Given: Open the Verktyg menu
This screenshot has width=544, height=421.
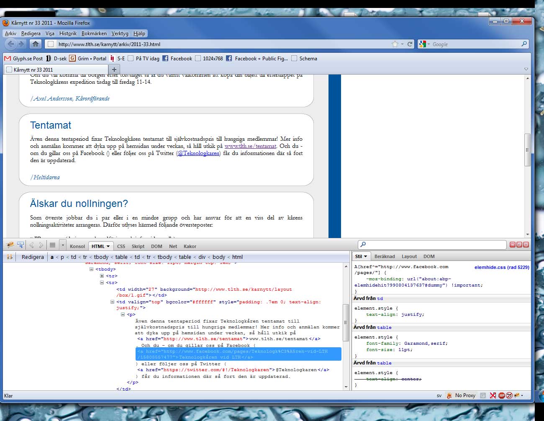Looking at the screenshot, I should pos(120,34).
